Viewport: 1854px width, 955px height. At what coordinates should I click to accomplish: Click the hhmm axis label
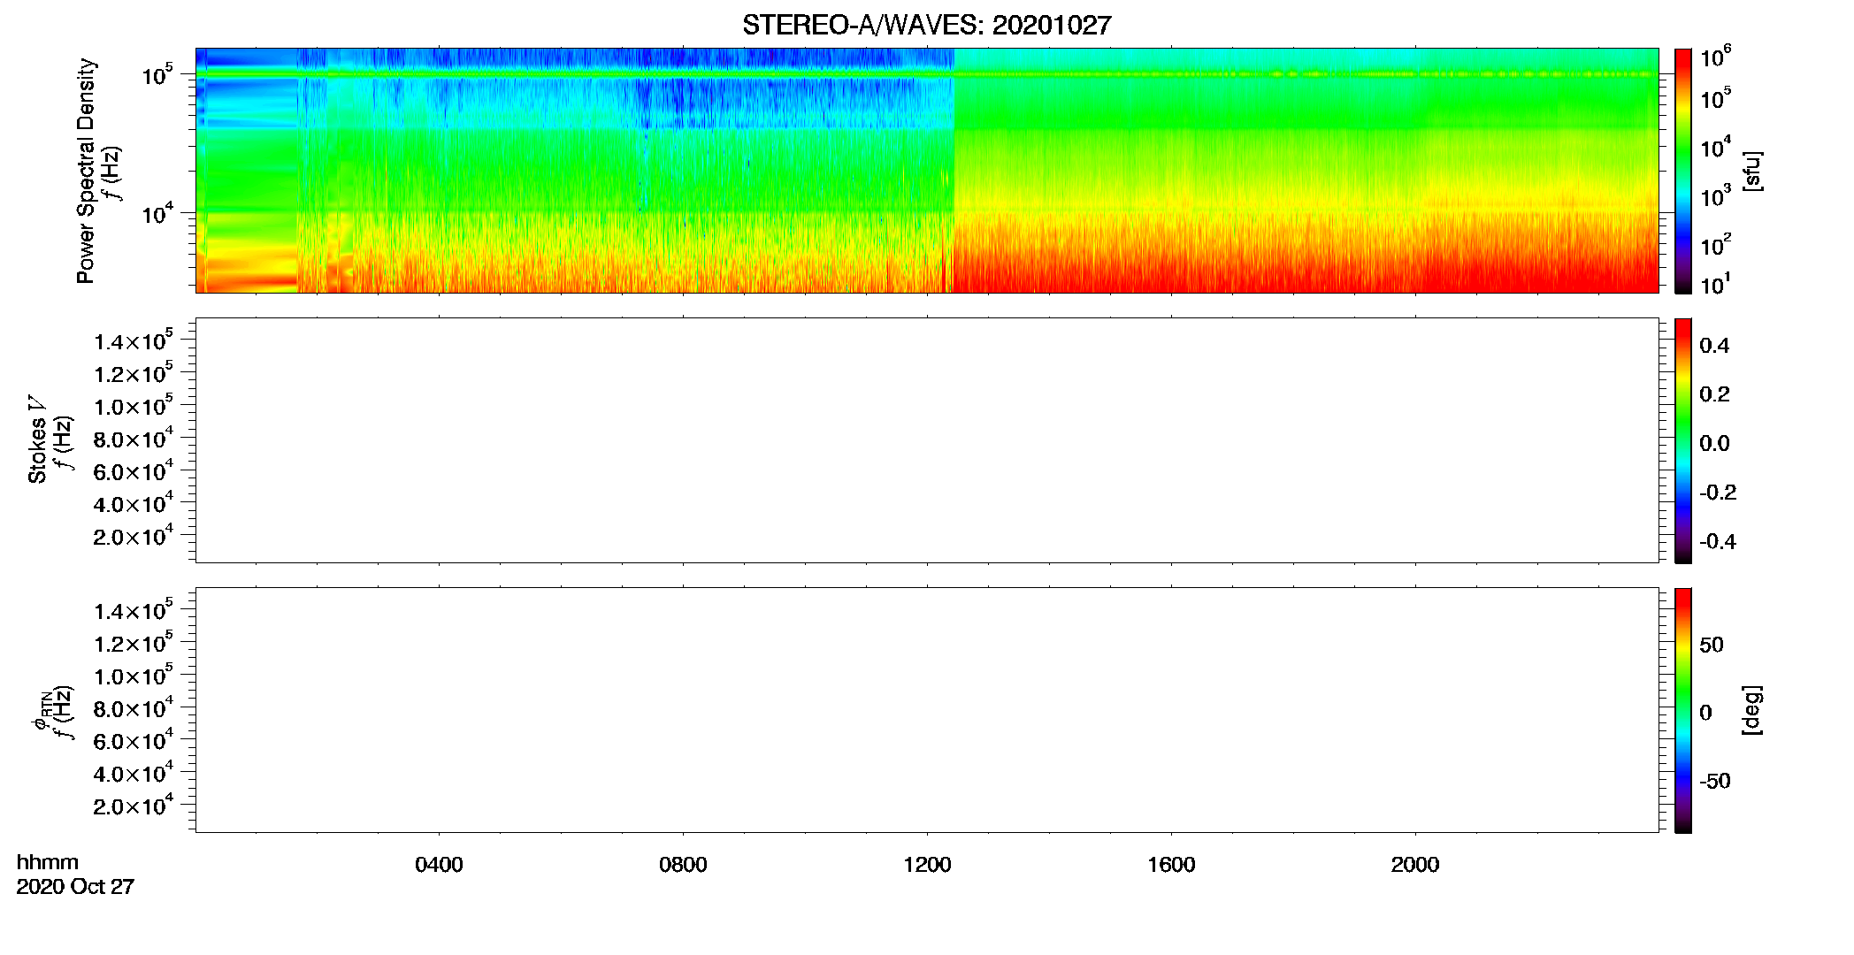click(x=48, y=862)
